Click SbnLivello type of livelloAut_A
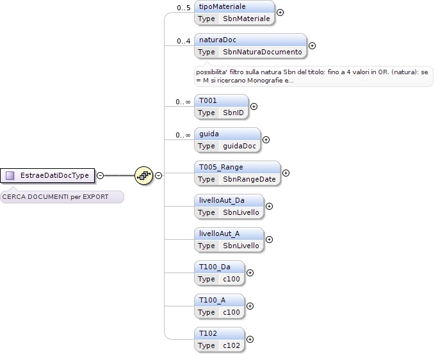Screen dimensions: 438x355 (241, 246)
